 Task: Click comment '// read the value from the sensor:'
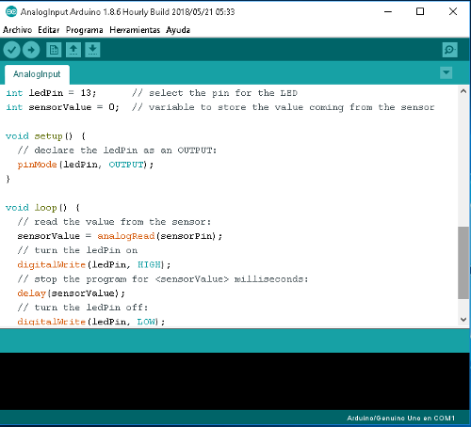pos(114,222)
